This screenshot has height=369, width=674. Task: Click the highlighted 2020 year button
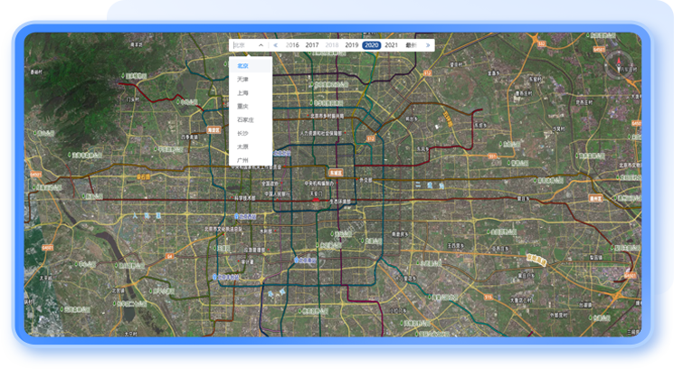tap(371, 44)
